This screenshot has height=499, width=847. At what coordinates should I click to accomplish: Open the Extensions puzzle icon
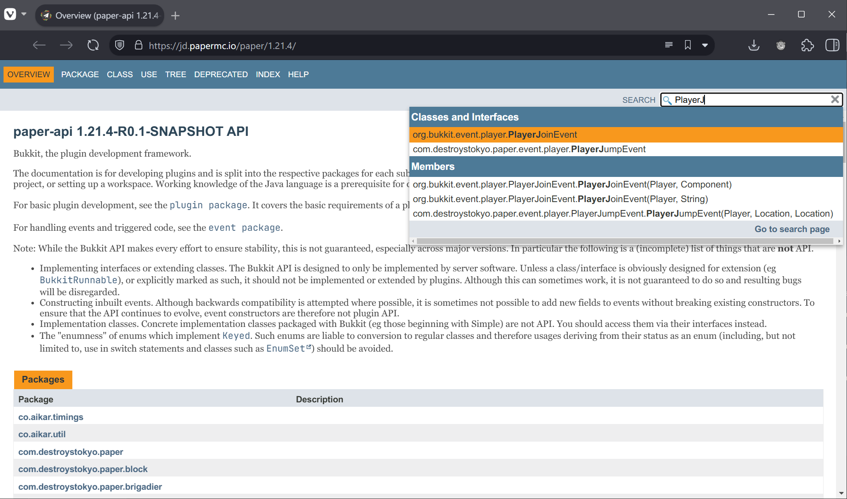(x=808, y=45)
